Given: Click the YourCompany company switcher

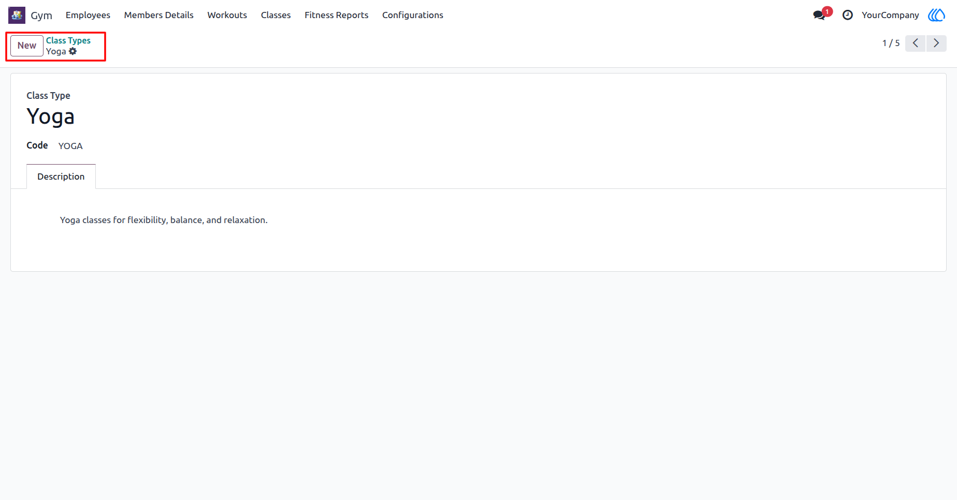Looking at the screenshot, I should [x=890, y=15].
